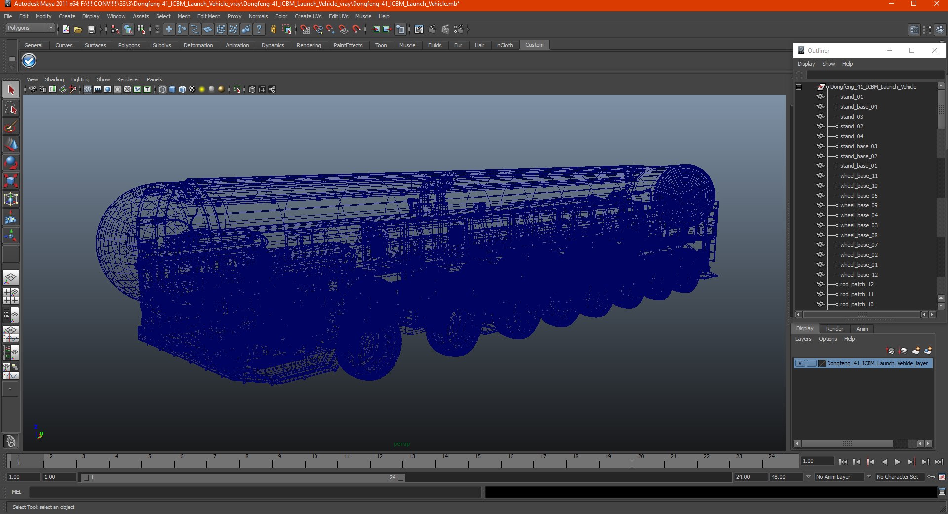Viewport: 948px width, 514px height.
Task: Play the animation forwards
Action: tap(898, 462)
